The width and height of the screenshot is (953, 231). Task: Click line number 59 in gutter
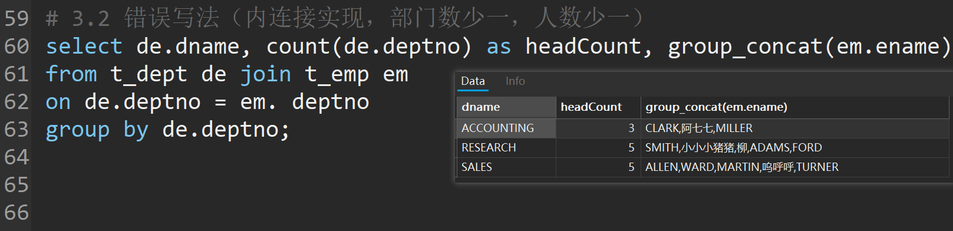17,19
